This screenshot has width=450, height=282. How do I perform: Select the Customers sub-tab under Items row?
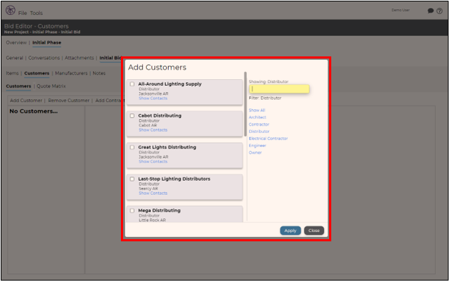36,74
